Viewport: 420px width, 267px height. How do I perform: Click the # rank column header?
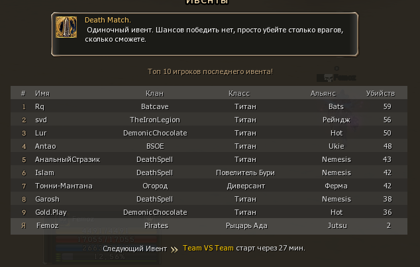coord(23,93)
